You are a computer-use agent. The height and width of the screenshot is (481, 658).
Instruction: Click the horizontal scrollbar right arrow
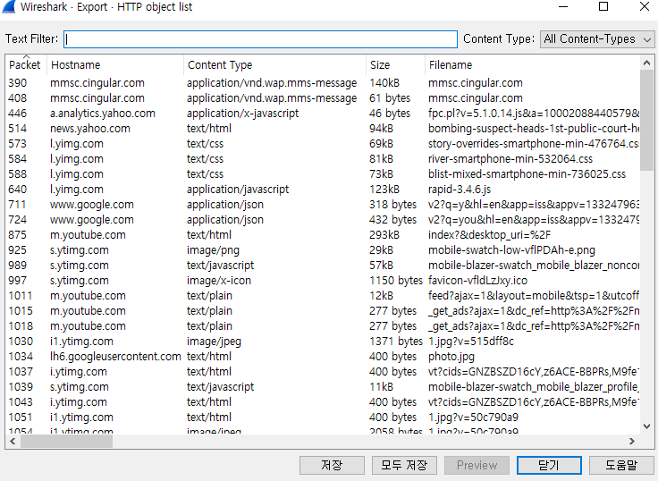[631, 441]
